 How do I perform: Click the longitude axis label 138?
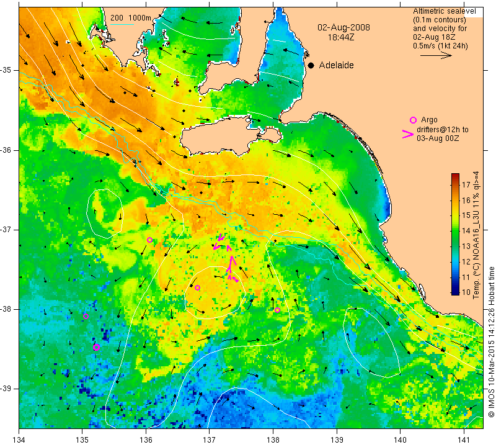coord(273,440)
